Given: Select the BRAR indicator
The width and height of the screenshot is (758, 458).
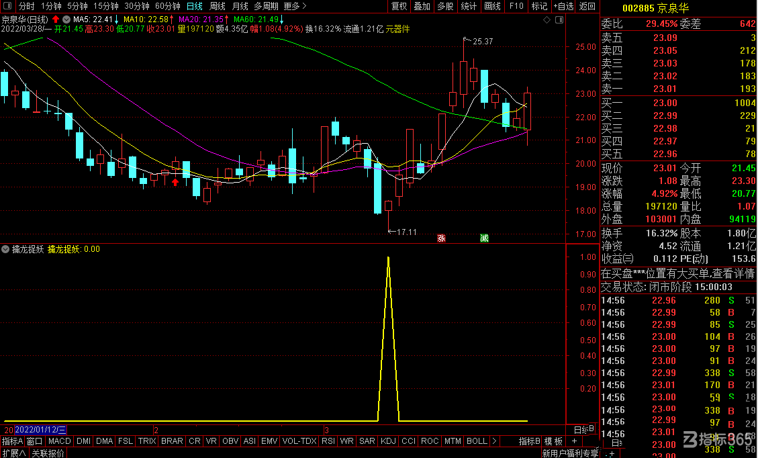Looking at the screenshot, I should (x=172, y=441).
